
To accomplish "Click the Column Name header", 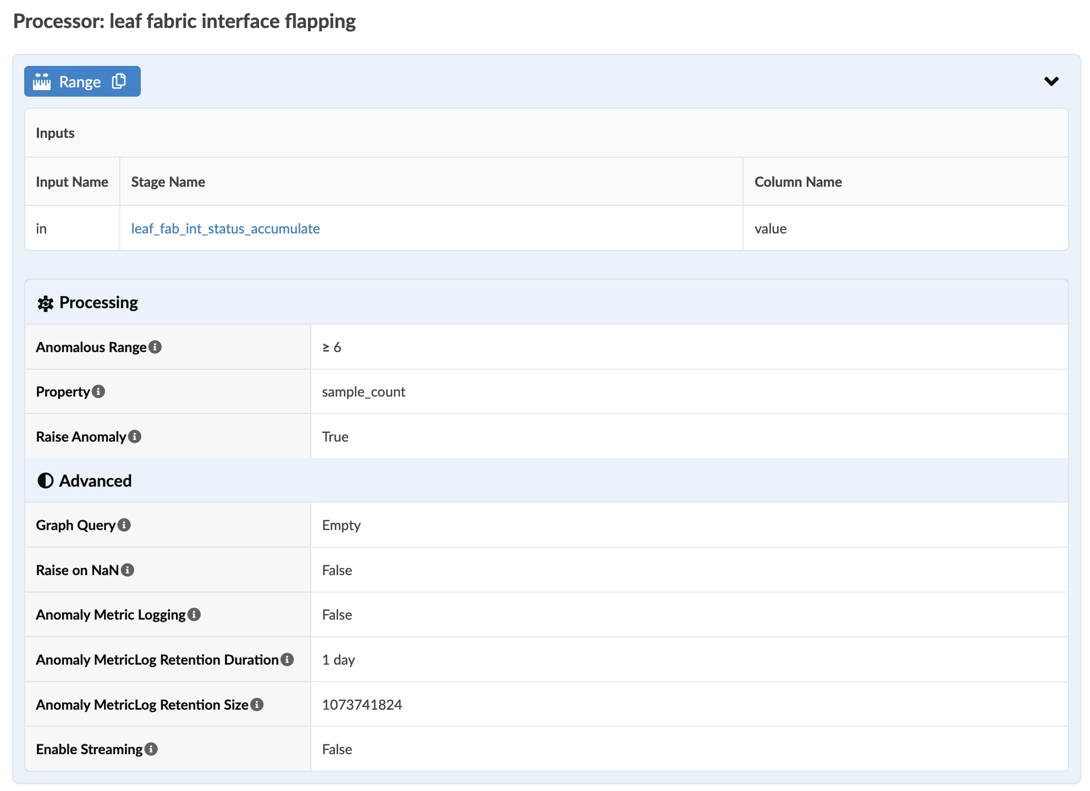I will (797, 182).
